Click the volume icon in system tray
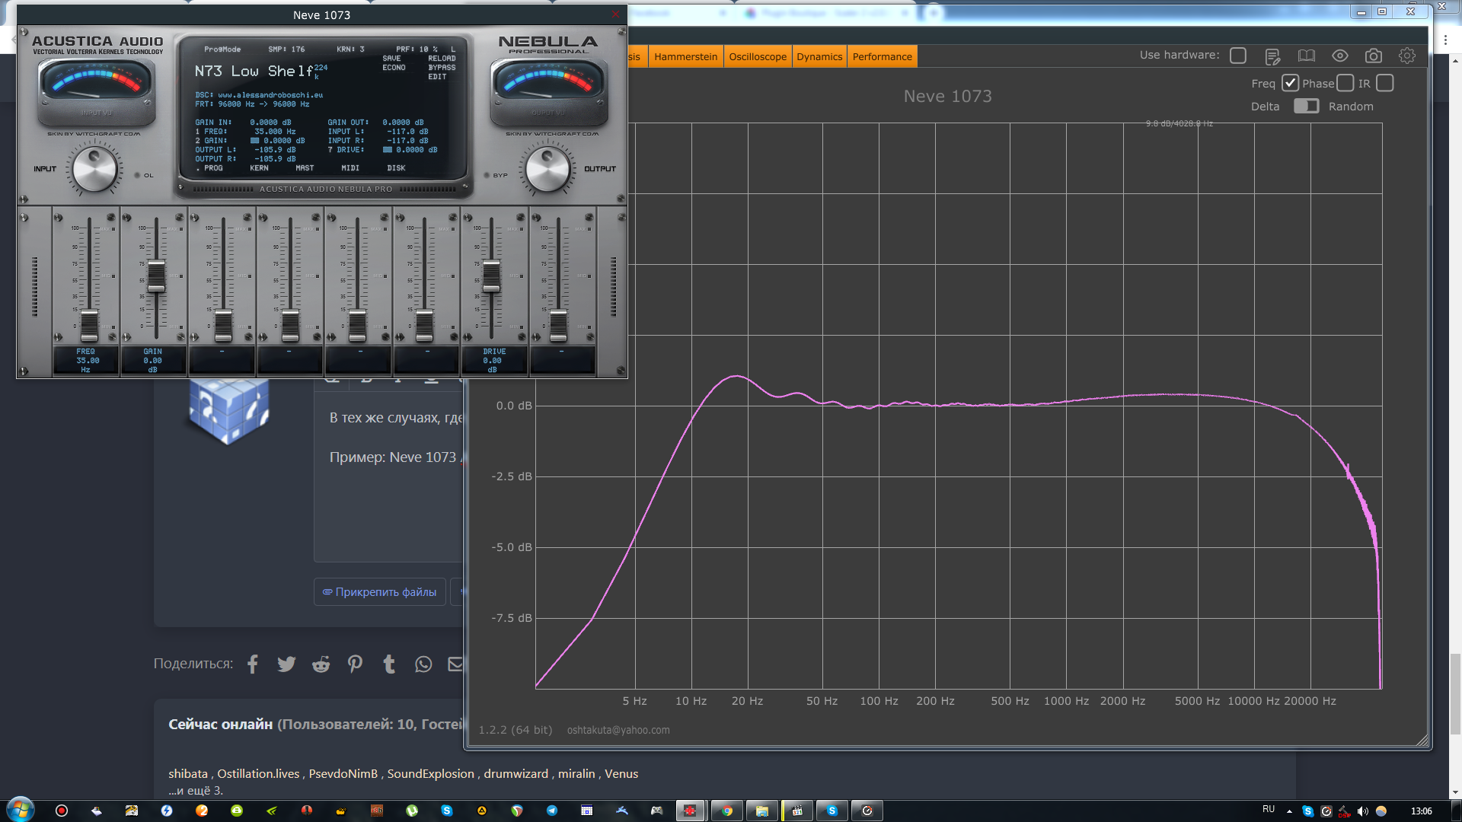 point(1362,811)
